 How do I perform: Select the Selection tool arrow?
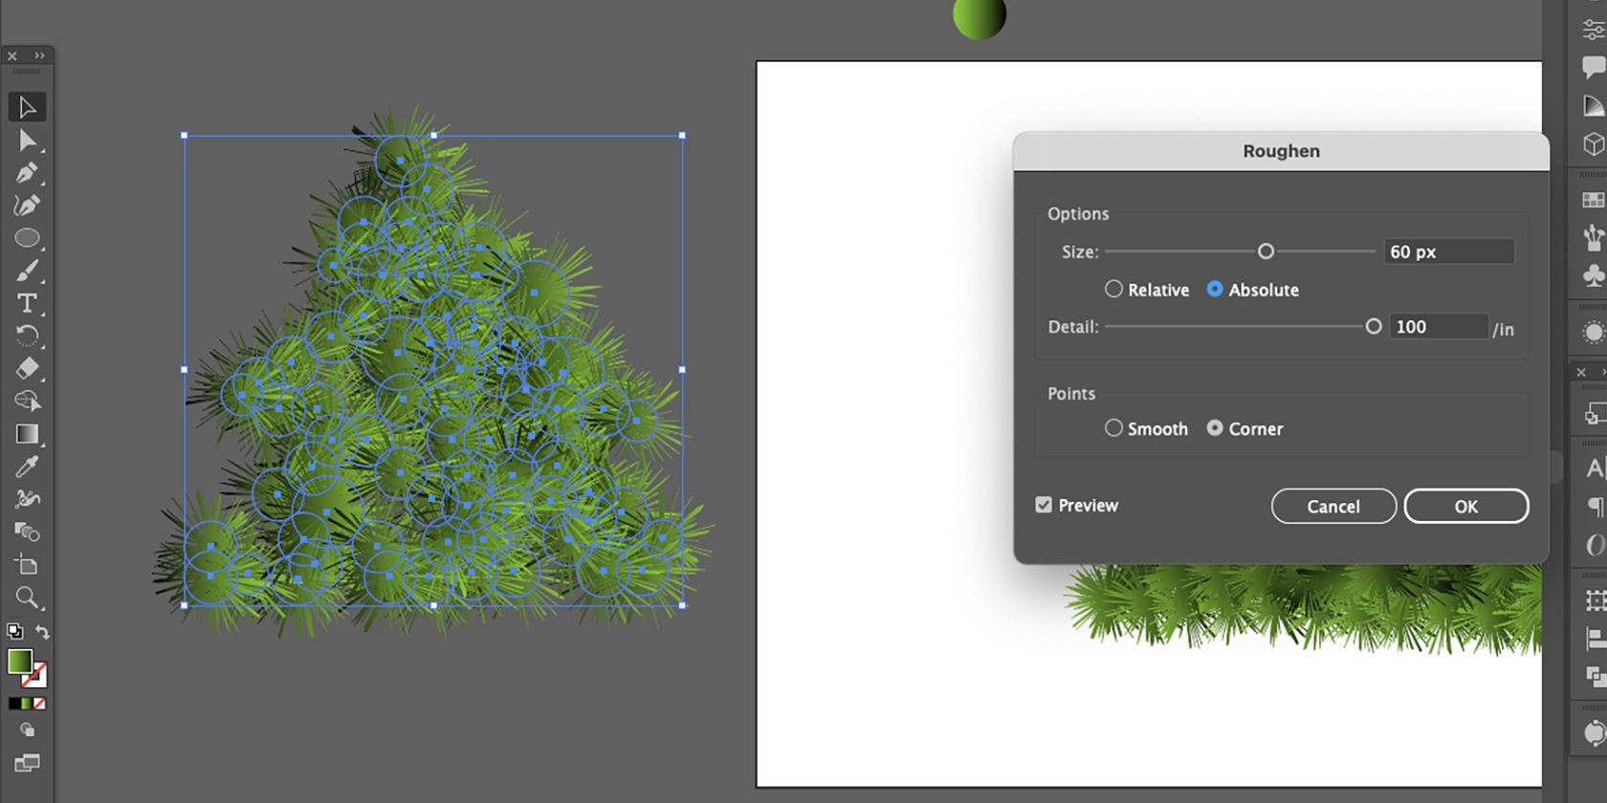tap(27, 107)
